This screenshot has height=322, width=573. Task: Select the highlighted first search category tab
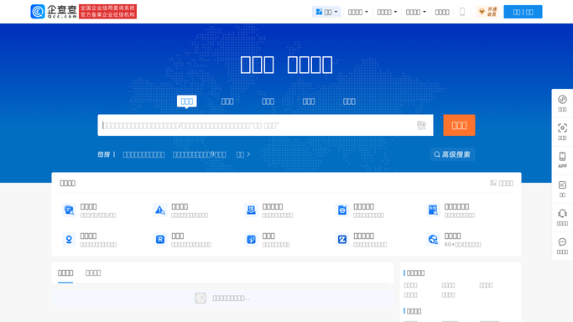(187, 101)
